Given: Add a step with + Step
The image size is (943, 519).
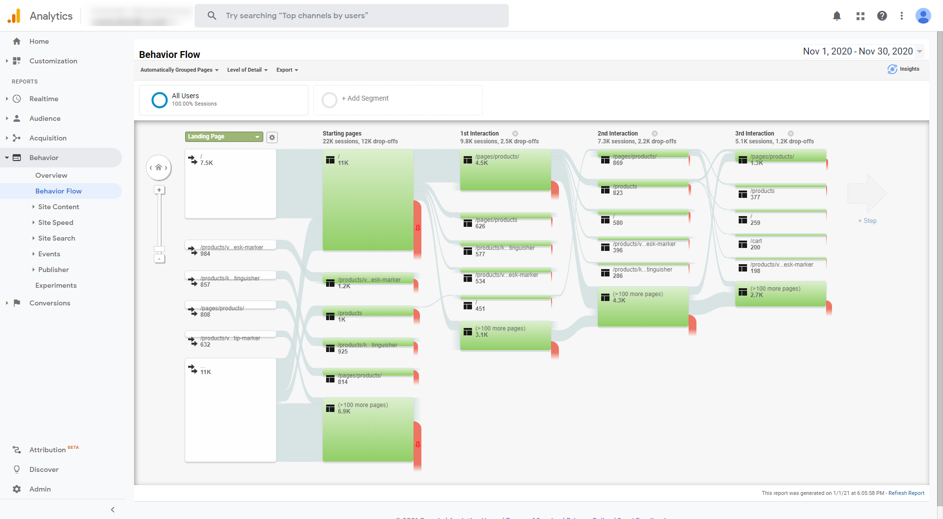Looking at the screenshot, I should click(x=867, y=221).
